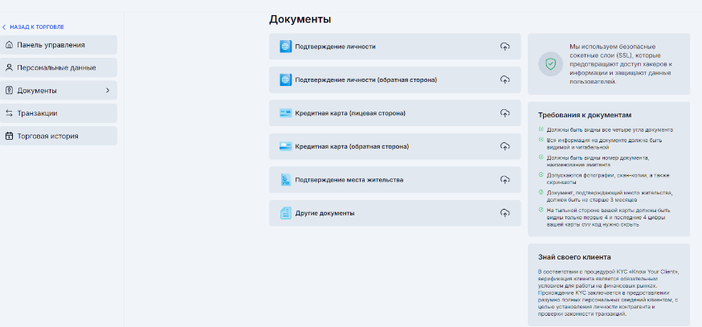
Task: Click requirement 'Должны быть видны все четыре угла'
Action: pyautogui.click(x=610, y=130)
